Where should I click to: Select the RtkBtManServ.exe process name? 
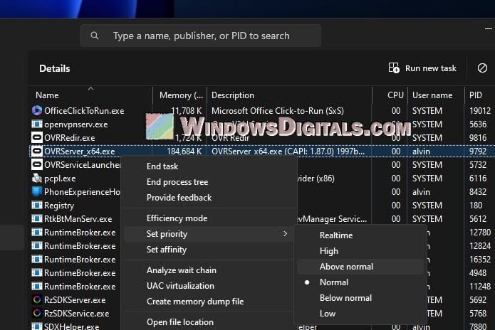(78, 219)
